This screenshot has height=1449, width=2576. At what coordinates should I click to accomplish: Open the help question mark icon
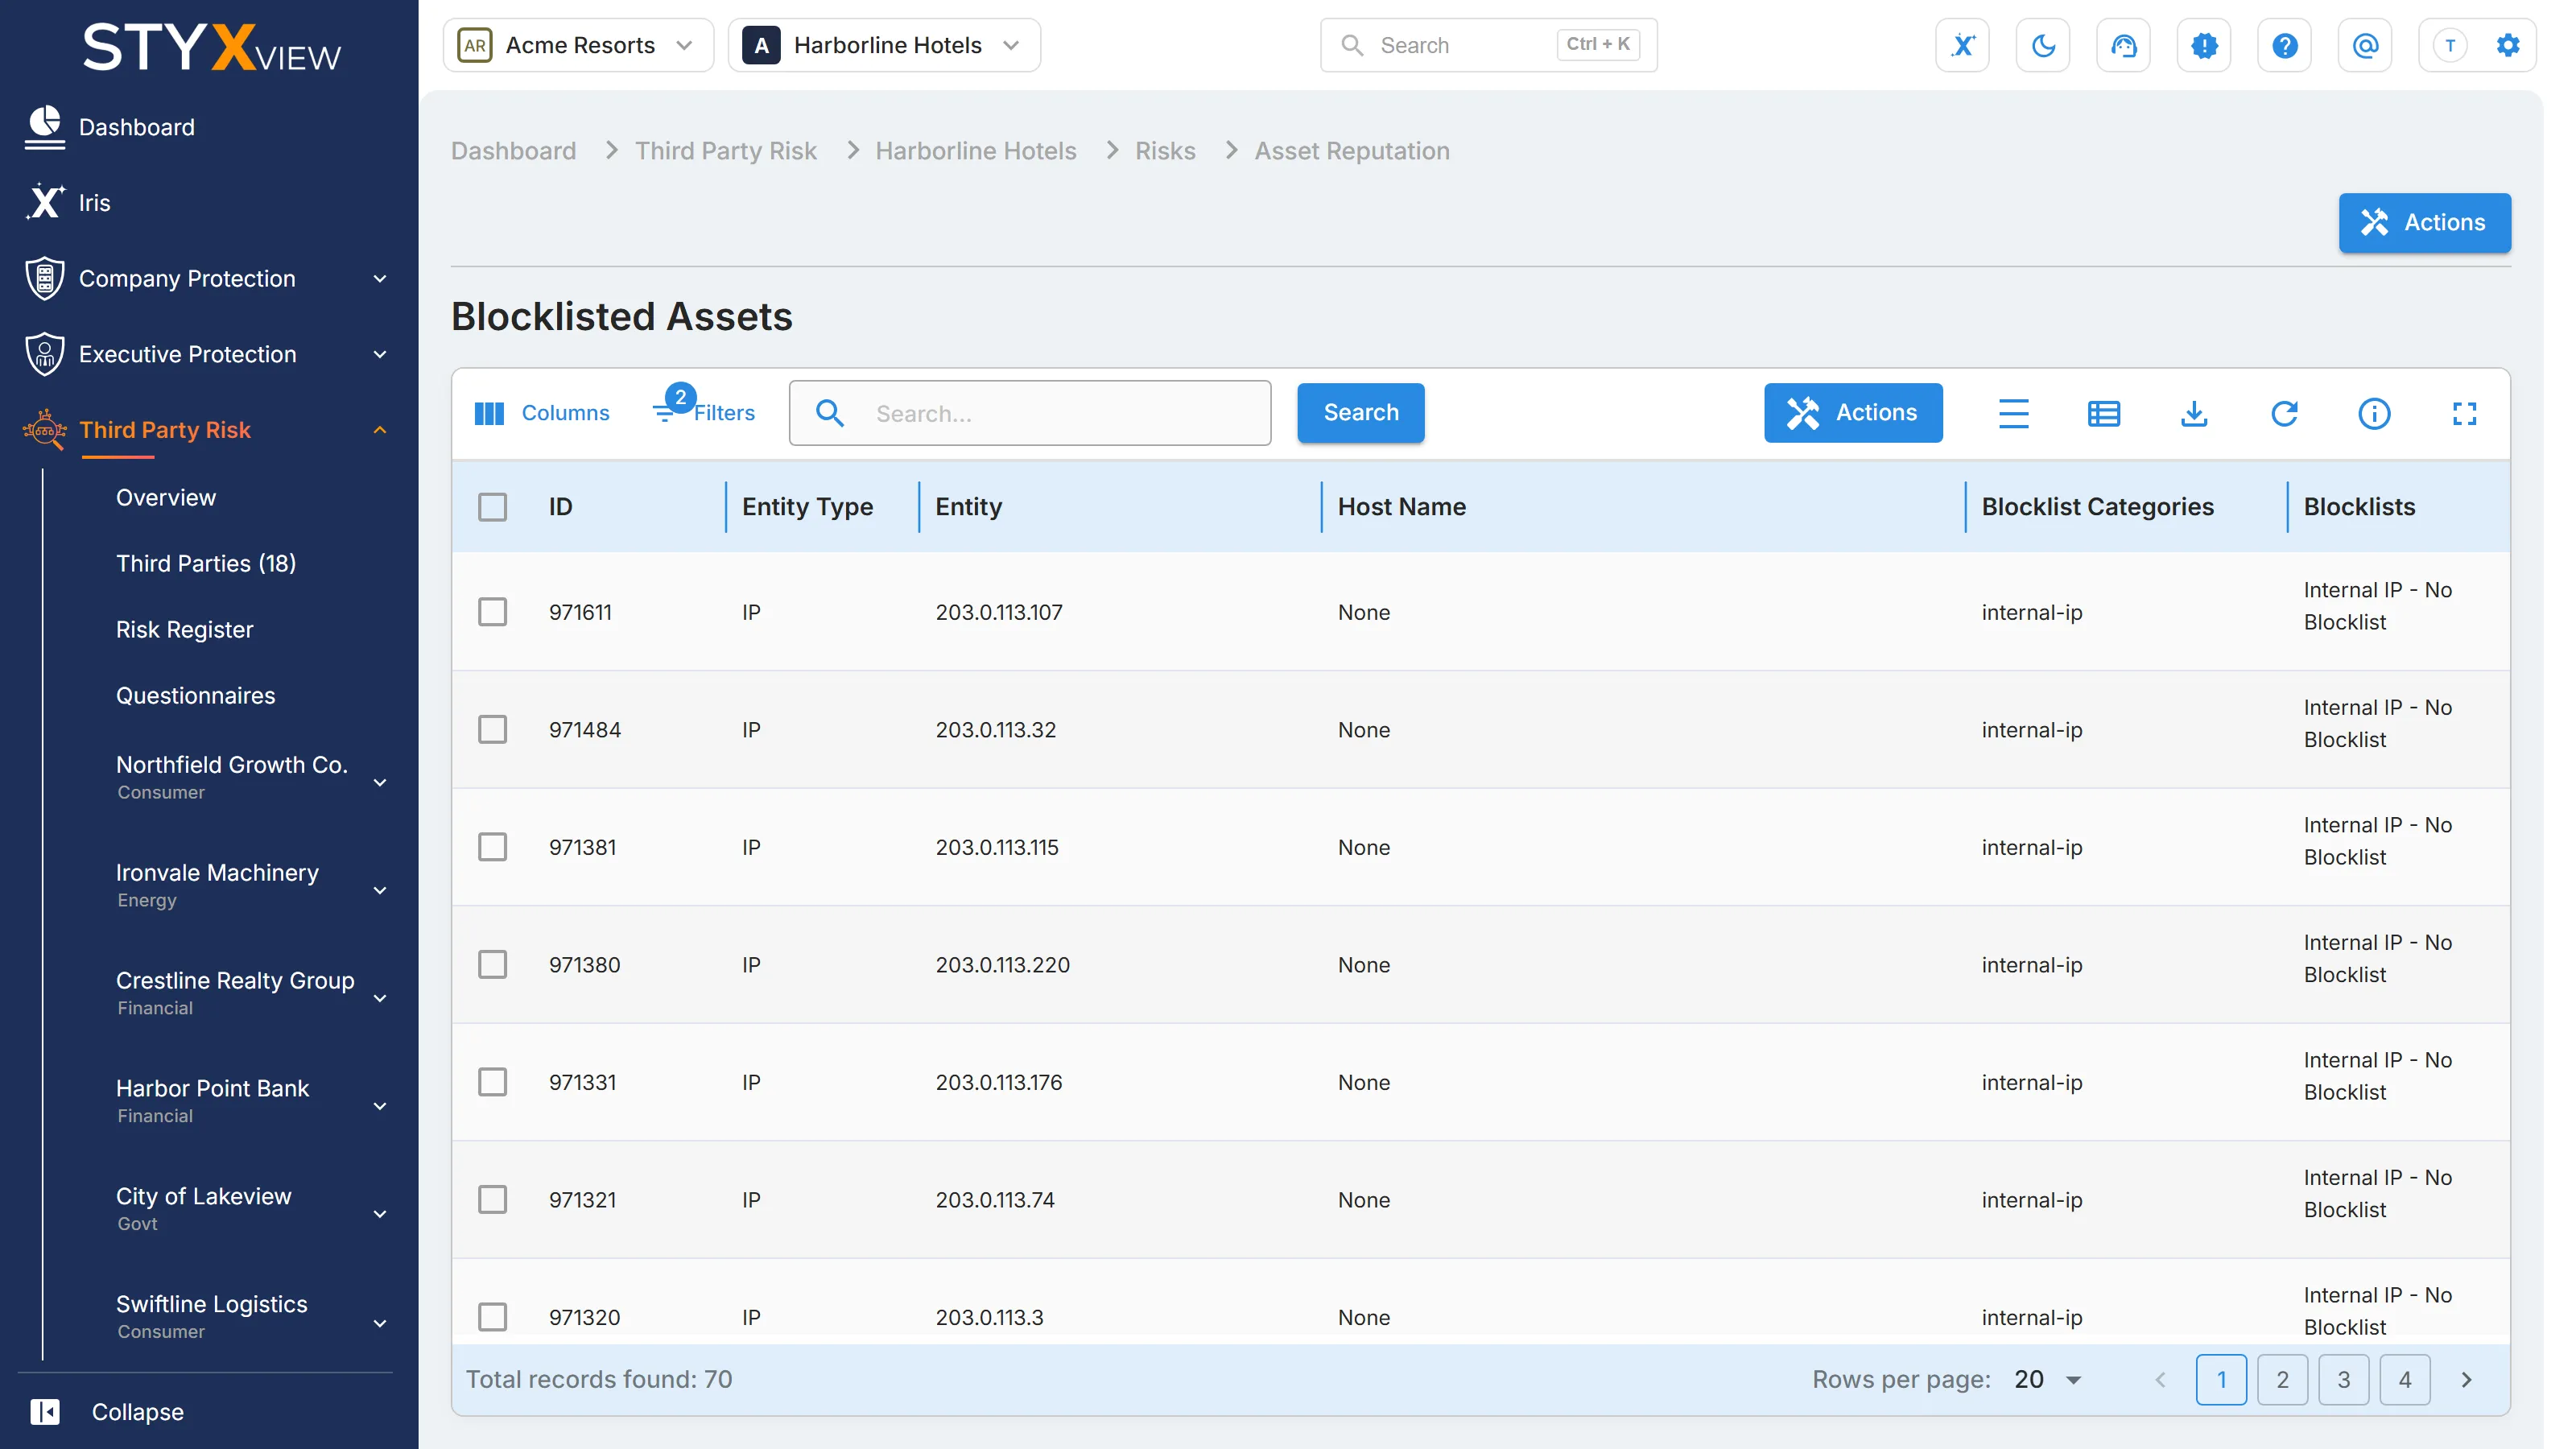[2284, 45]
